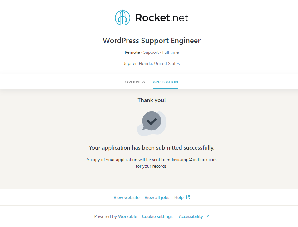298x227 pixels.
Task: Open Cookie settings
Action: [157, 216]
